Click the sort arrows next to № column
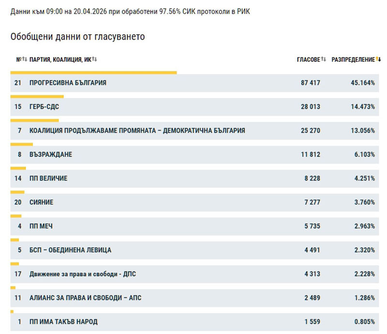387x334 pixels. pyautogui.click(x=25, y=59)
